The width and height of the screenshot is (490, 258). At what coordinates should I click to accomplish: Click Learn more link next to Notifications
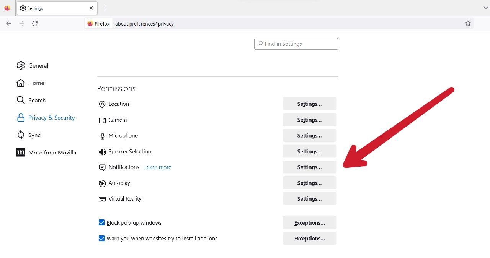tap(158, 167)
